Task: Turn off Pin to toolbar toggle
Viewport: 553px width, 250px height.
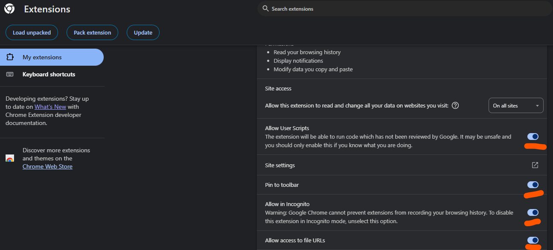Action: pos(533,185)
